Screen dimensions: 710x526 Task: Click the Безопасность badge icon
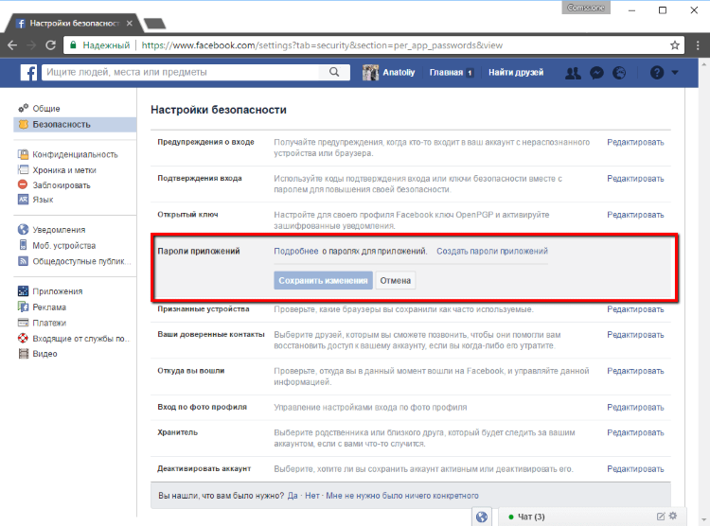(x=23, y=124)
